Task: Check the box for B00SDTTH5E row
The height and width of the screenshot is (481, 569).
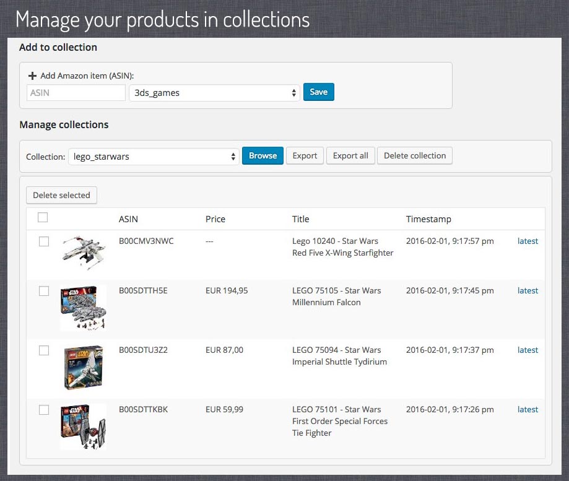Action: tap(44, 291)
